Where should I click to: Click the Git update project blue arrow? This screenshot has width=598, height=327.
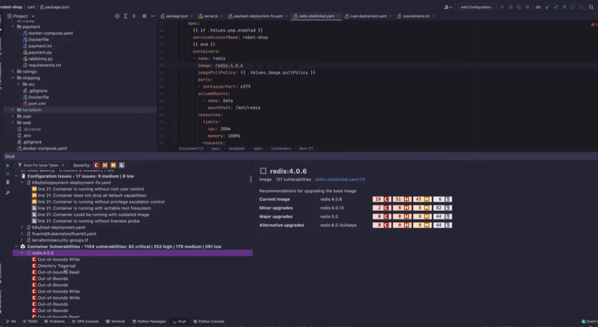pyautogui.click(x=547, y=7)
